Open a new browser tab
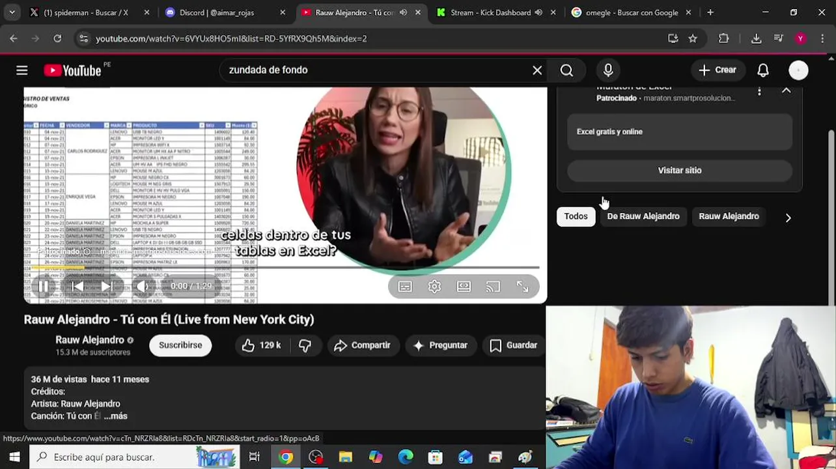Viewport: 836px width, 469px height. tap(710, 12)
